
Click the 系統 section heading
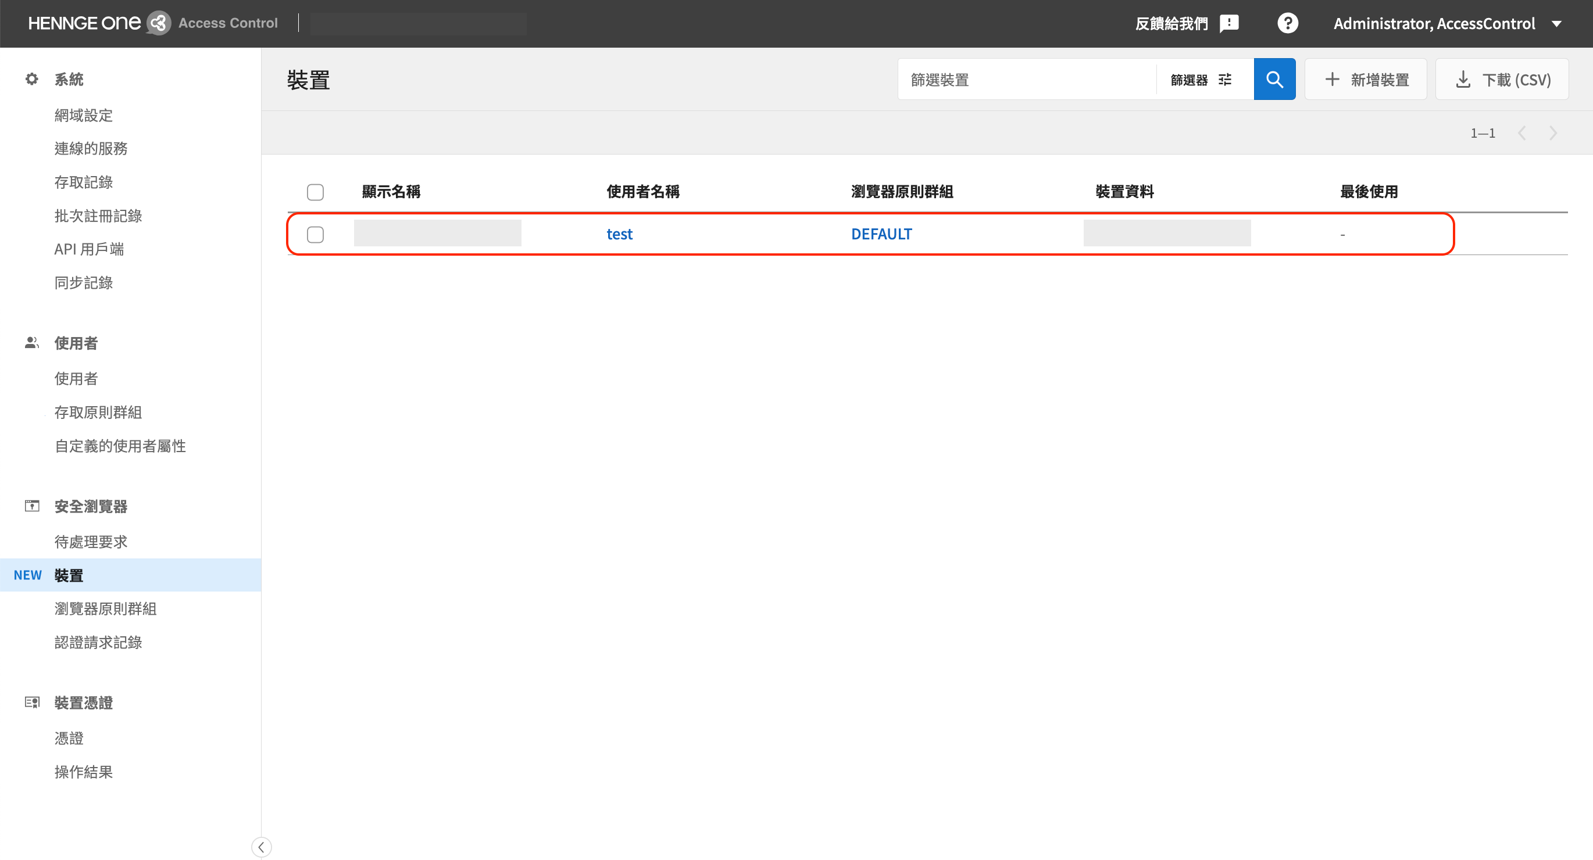[x=69, y=79]
